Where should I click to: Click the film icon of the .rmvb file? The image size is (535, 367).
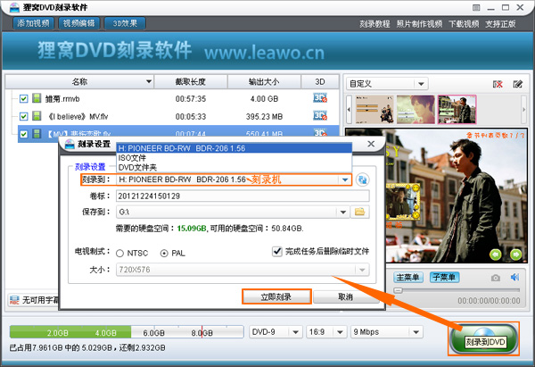37,98
